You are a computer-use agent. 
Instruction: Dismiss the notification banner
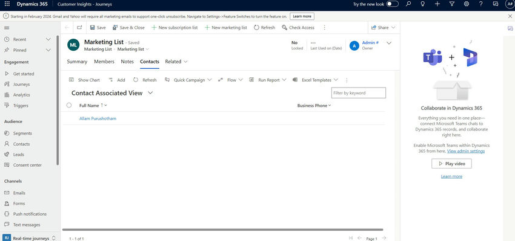(510, 16)
